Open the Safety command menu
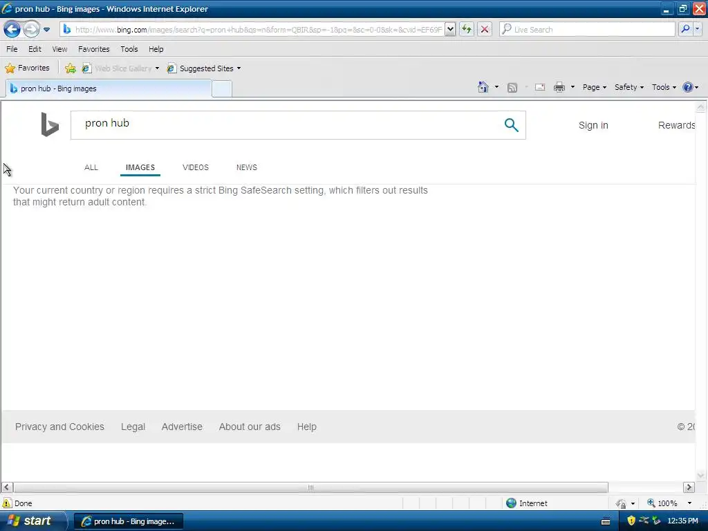The image size is (708, 531). click(x=629, y=87)
